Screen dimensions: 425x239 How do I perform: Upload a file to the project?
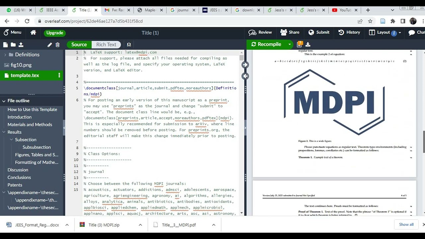point(21,44)
